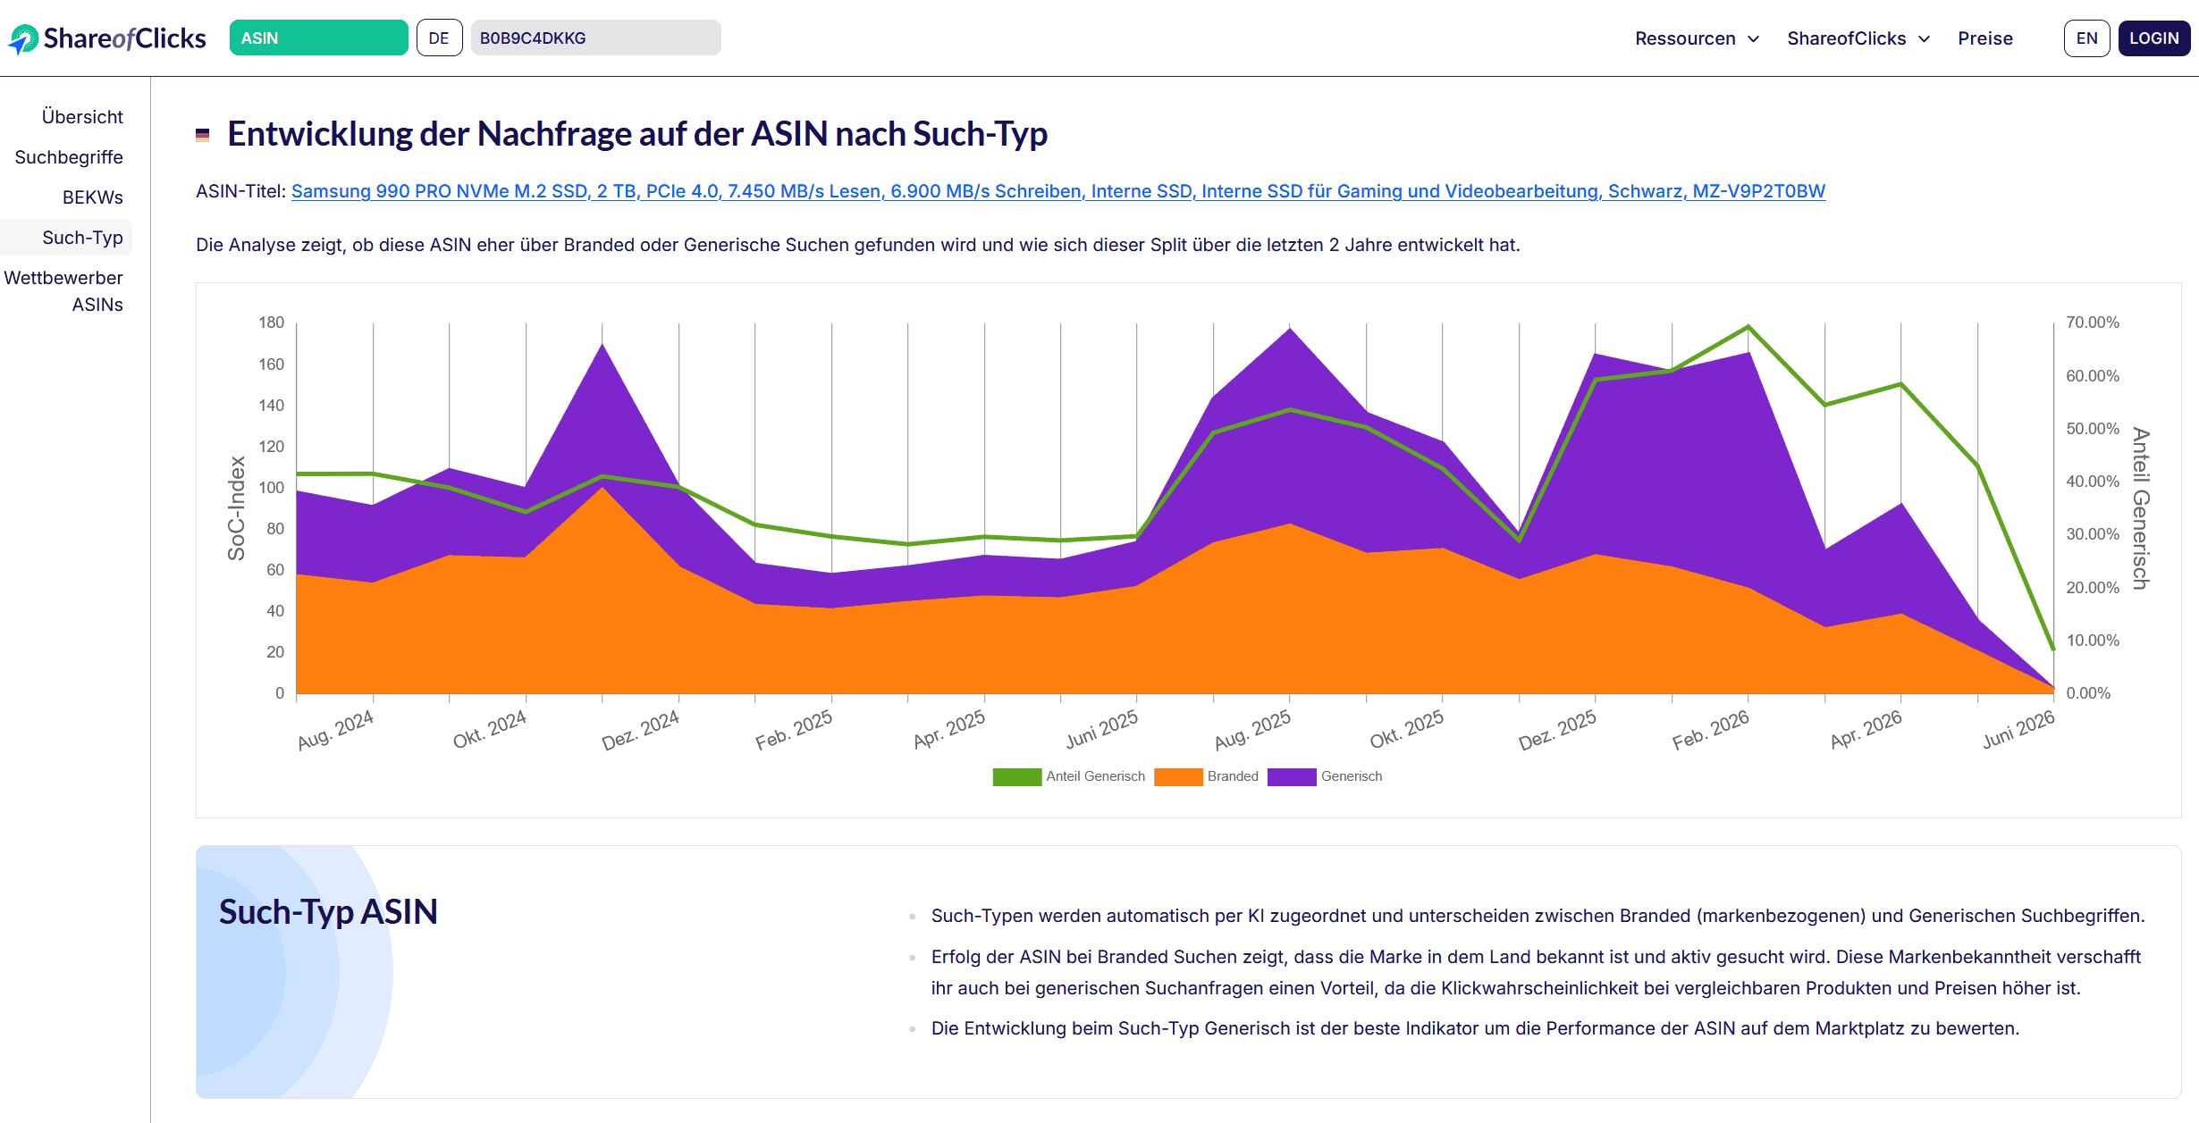
Task: Click the Branded legend label
Action: (x=1233, y=776)
